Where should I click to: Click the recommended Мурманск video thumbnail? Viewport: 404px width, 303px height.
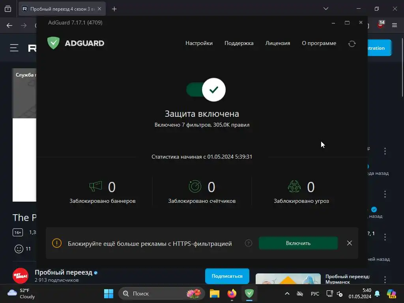288,279
